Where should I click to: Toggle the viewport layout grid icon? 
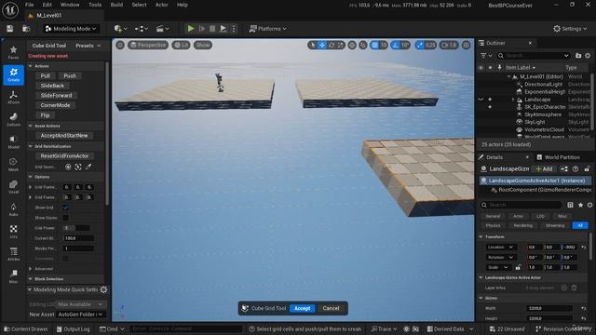pos(467,45)
